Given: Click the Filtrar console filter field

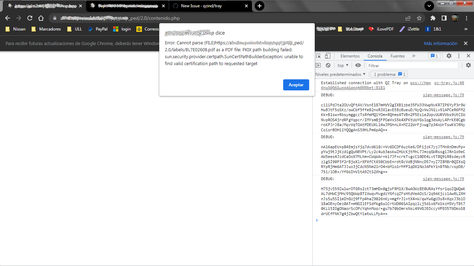Looking at the screenshot, I should pos(413,65).
